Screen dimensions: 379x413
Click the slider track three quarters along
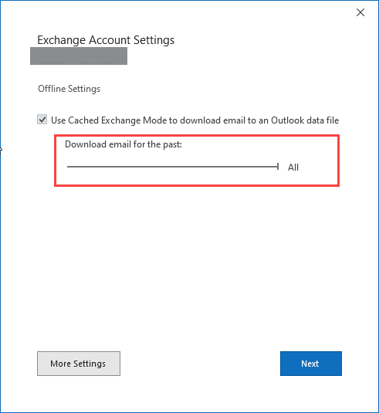tap(225, 167)
